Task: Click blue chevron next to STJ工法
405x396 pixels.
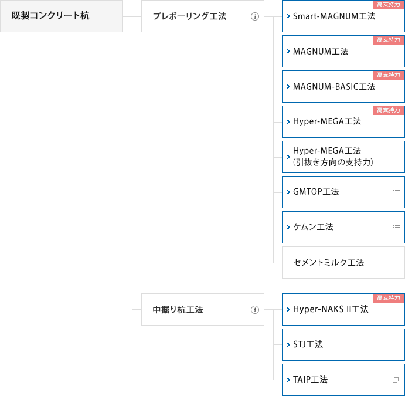Action: (x=288, y=344)
